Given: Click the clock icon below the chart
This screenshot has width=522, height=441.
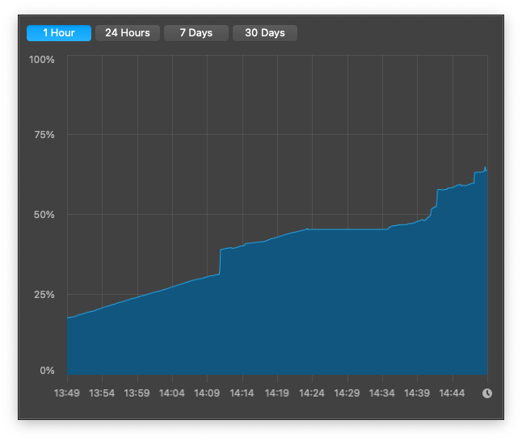Looking at the screenshot, I should click(487, 393).
